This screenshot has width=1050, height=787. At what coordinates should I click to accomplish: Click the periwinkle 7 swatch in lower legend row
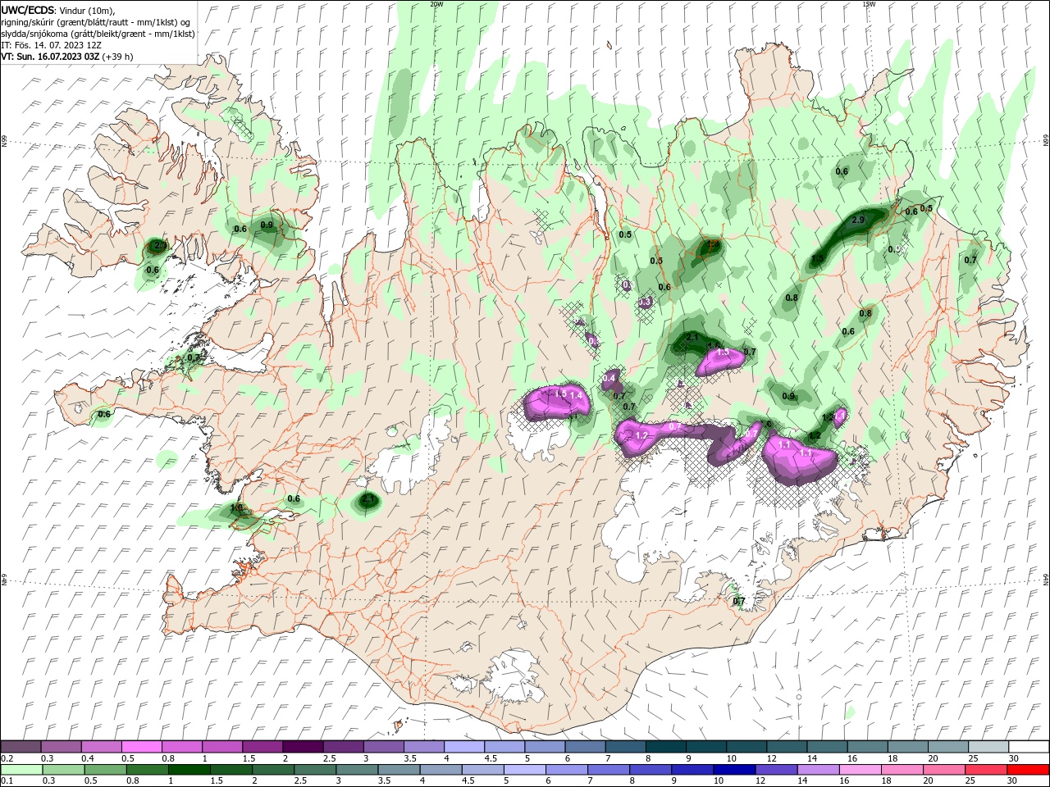tap(608, 770)
